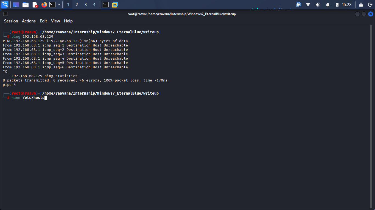Click the 'PING 192.168.68.129 56(84) bytes' line
The height and width of the screenshot is (210, 375).
pyautogui.click(x=66, y=41)
